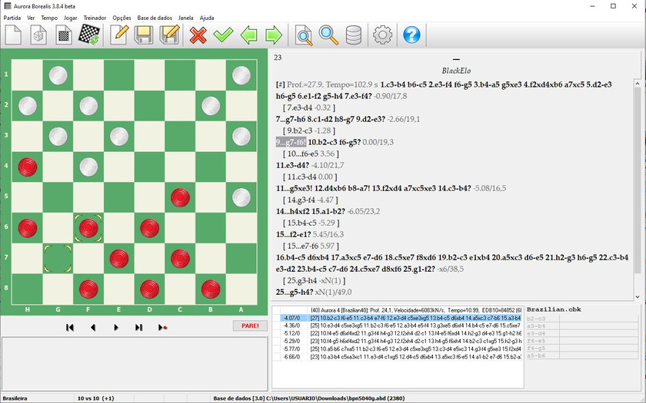The height and width of the screenshot is (403, 646).
Task: Select book move e3-d4
Action: coord(536,333)
